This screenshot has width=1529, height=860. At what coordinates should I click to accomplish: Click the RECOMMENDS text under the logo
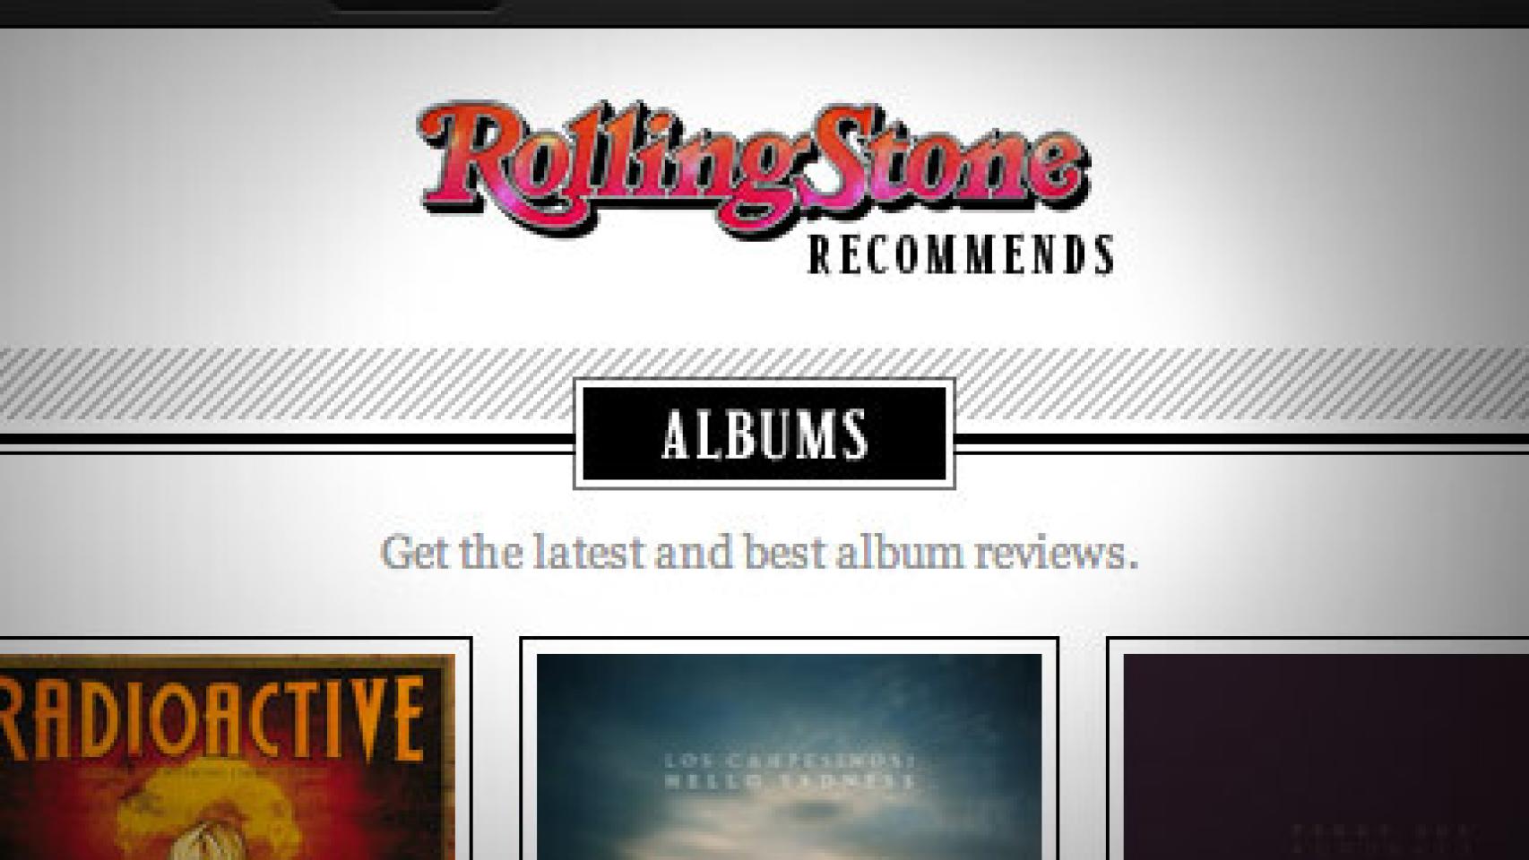961,254
